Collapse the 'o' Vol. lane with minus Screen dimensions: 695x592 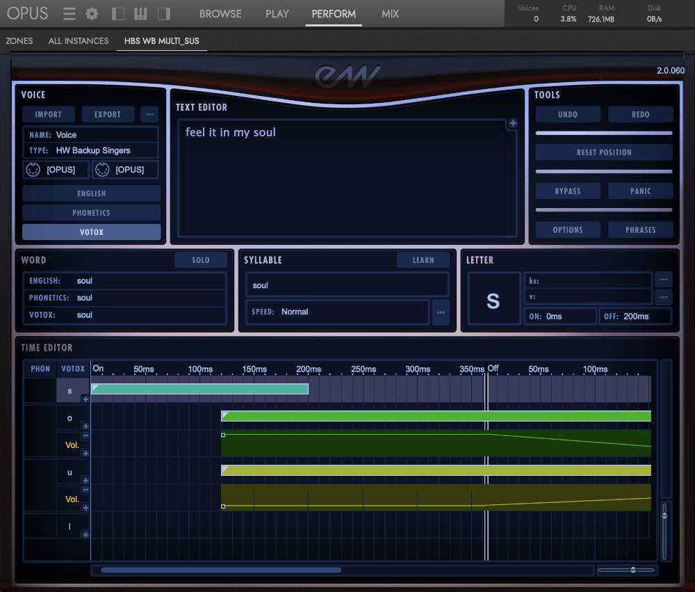click(x=85, y=435)
